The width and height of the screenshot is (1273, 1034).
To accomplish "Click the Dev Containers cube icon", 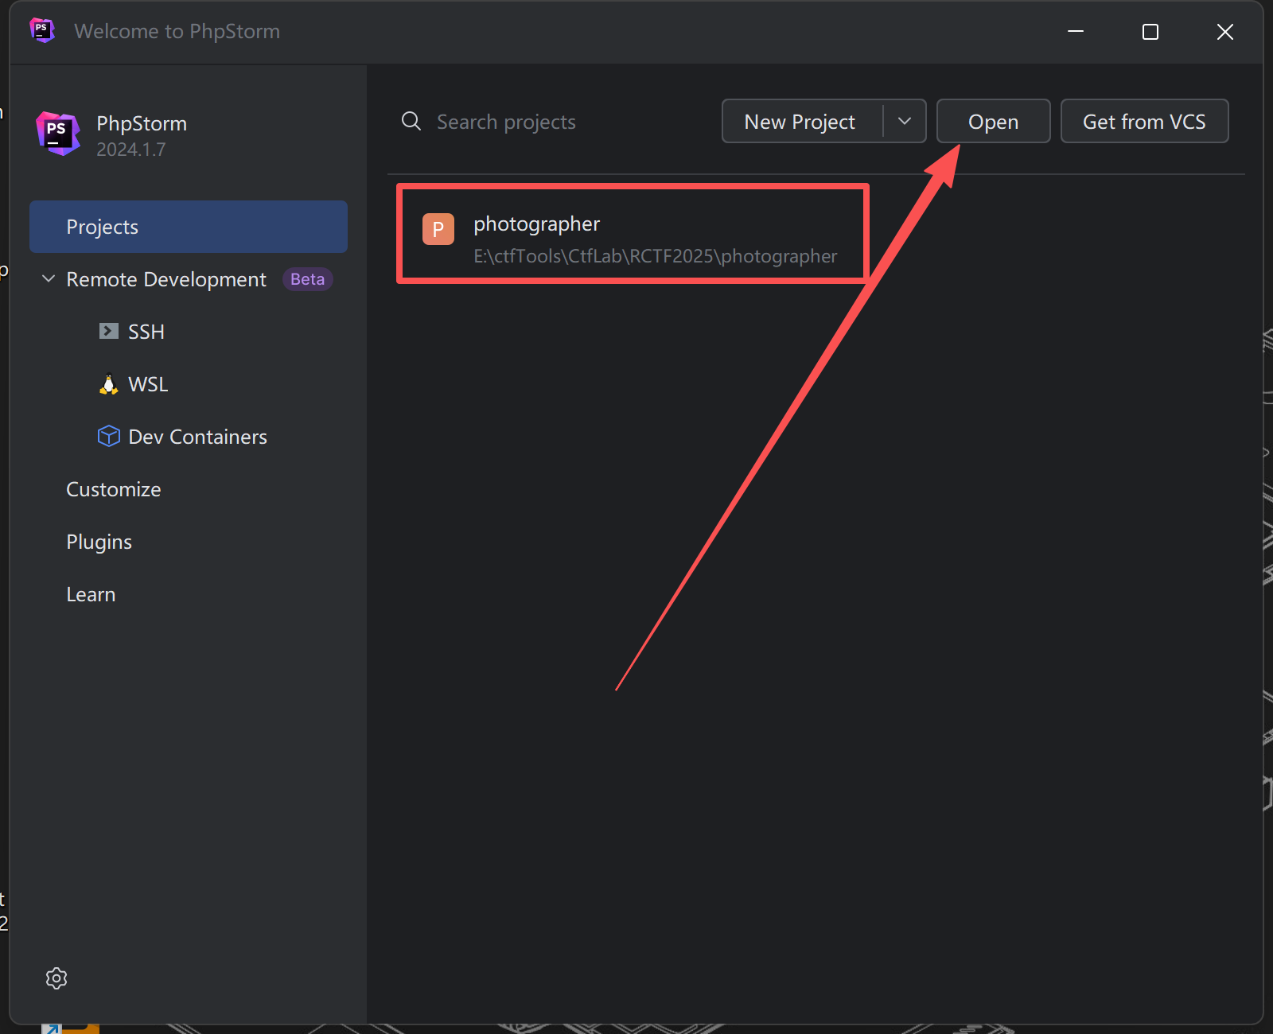I will coord(109,437).
